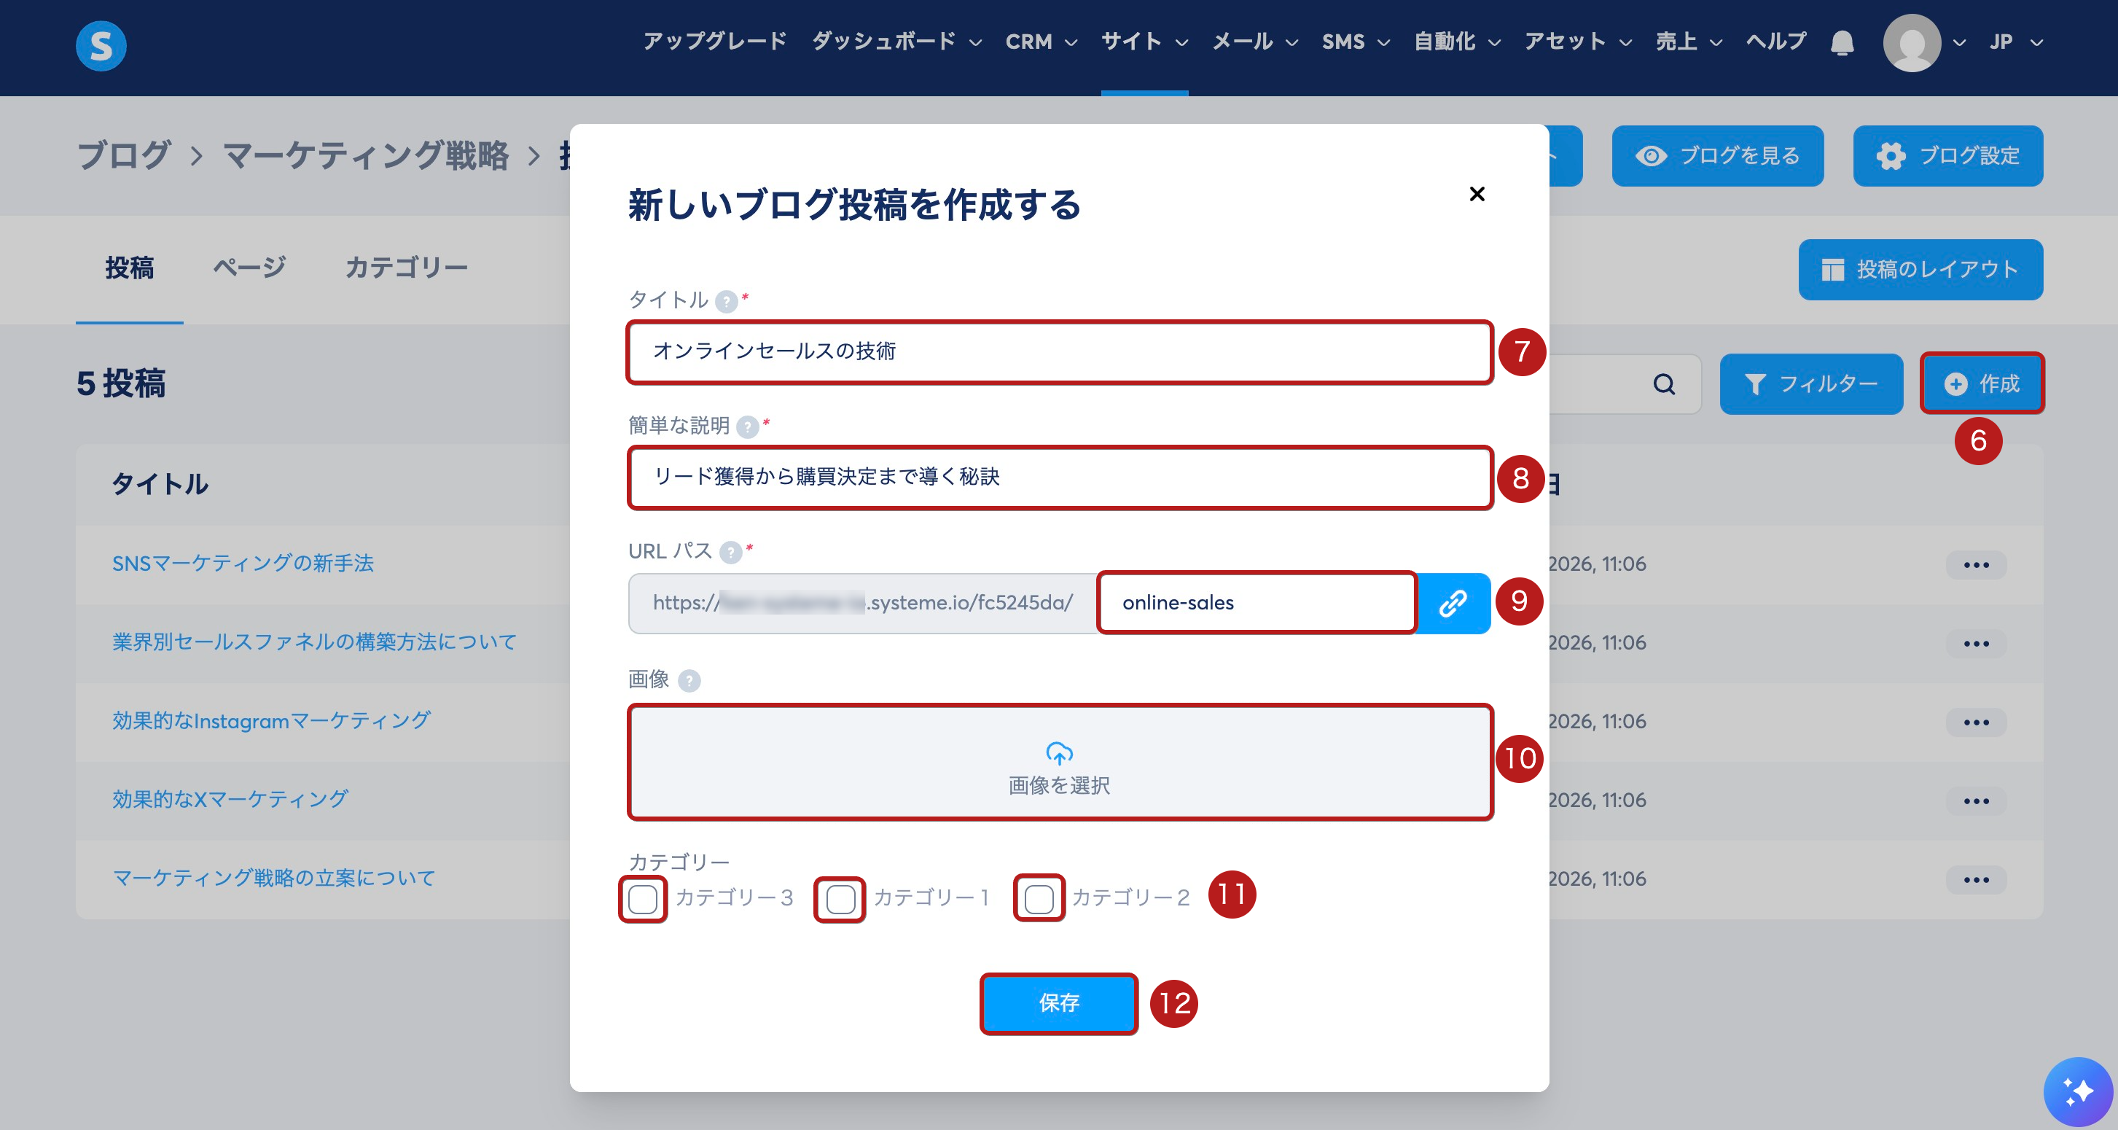Image resolution: width=2118 pixels, height=1130 pixels.
Task: Check the カテゴリー1 checkbox
Action: (x=840, y=899)
